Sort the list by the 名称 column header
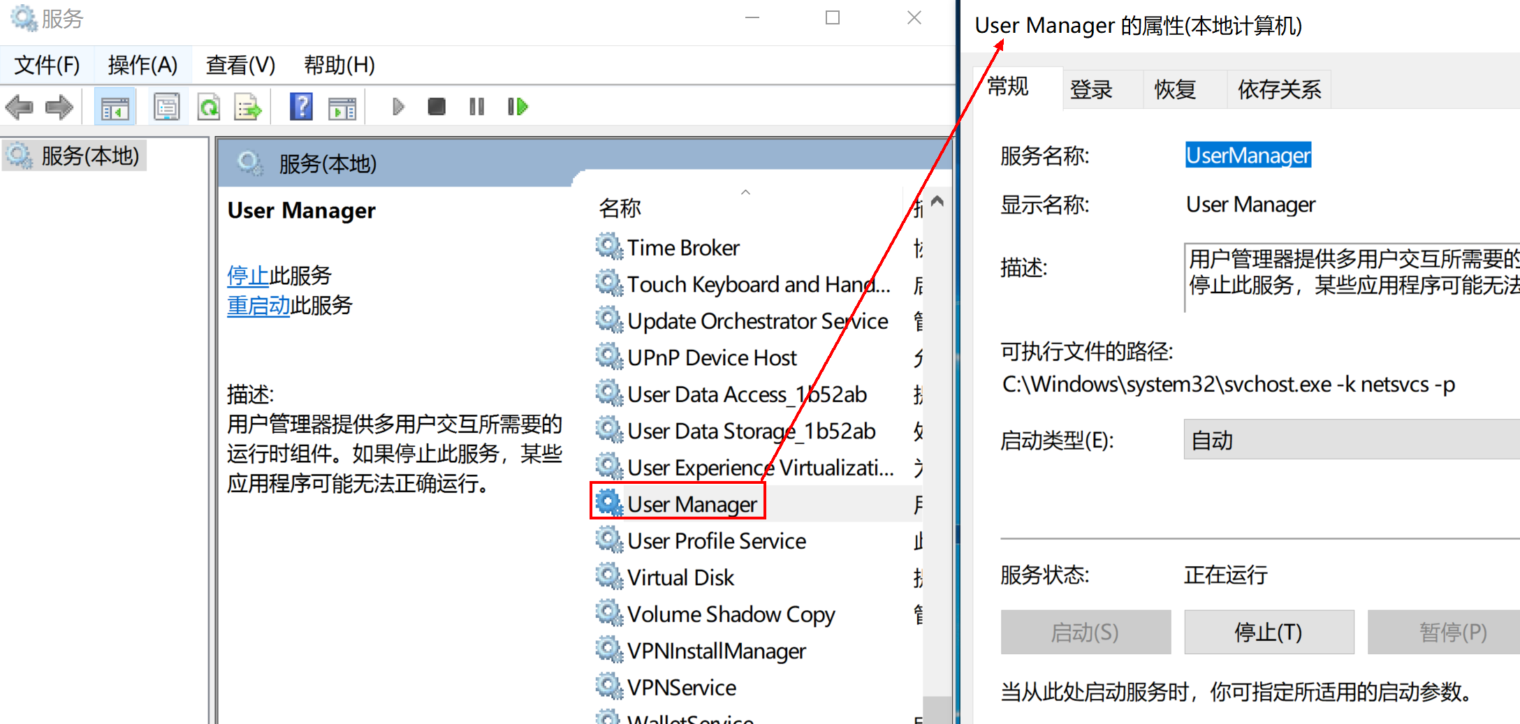The height and width of the screenshot is (724, 1520). [620, 207]
